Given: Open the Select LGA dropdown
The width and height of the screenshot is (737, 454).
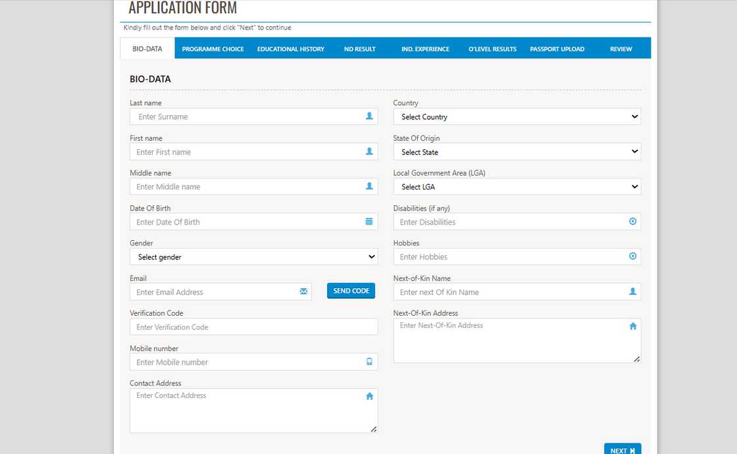Looking at the screenshot, I should 517,187.
